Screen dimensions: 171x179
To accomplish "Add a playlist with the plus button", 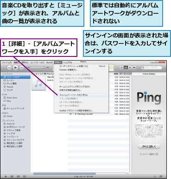I will [6, 177].
